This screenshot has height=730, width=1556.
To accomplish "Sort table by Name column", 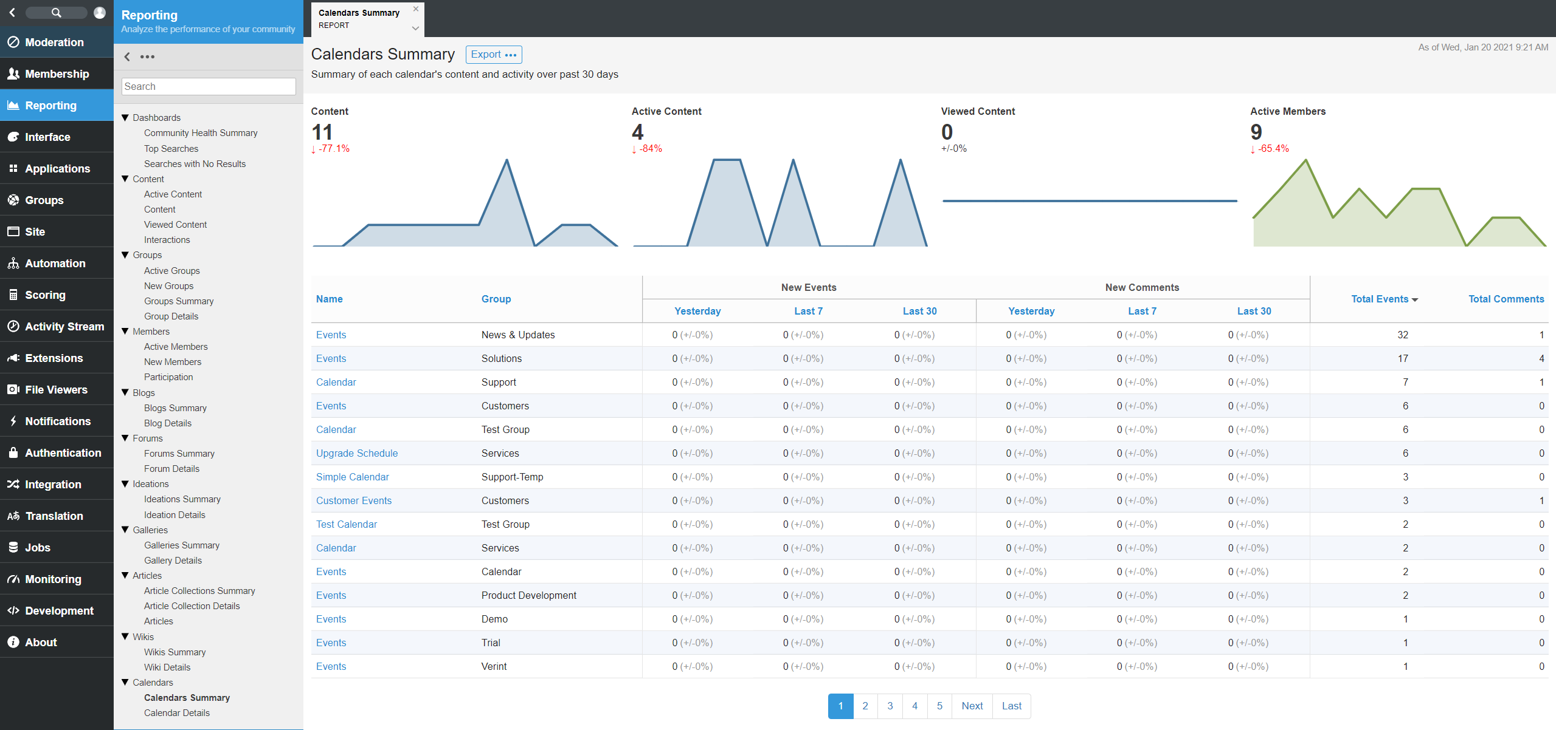I will point(330,299).
